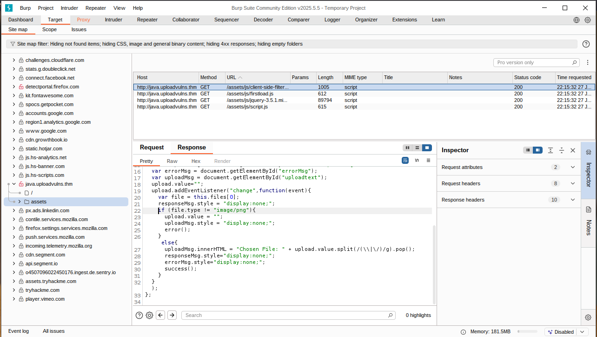Click the Inspector side tab icon
The image size is (597, 337).
tap(588, 153)
